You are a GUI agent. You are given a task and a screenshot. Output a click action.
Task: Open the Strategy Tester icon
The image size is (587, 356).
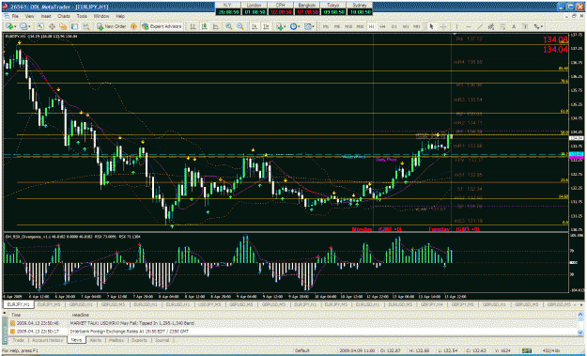(x=86, y=26)
